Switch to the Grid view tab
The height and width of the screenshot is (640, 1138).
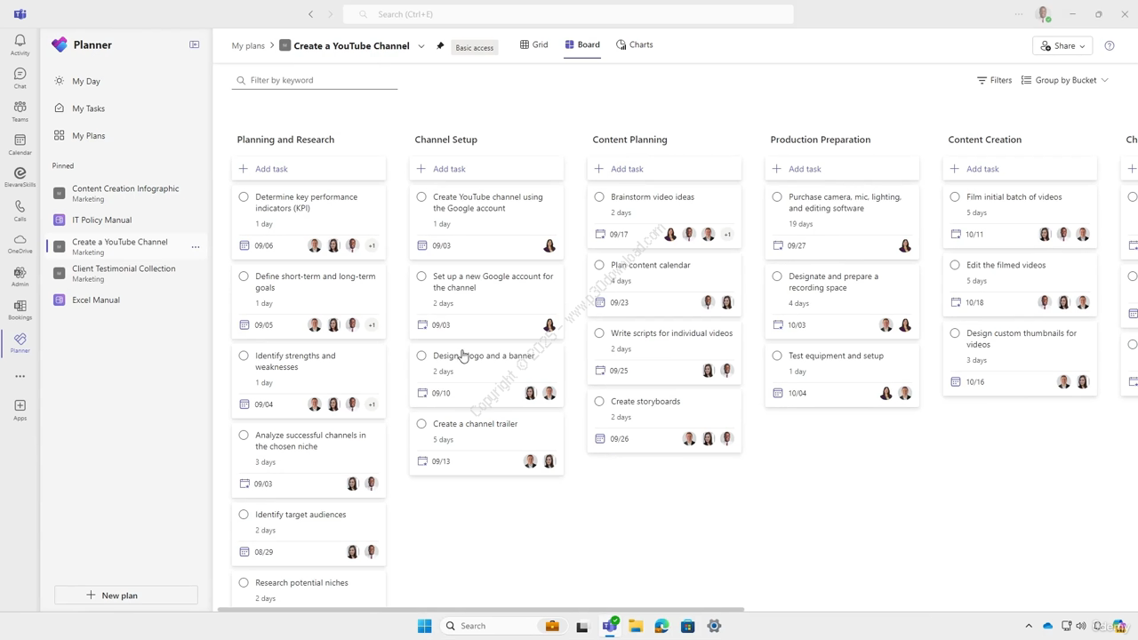(x=533, y=44)
